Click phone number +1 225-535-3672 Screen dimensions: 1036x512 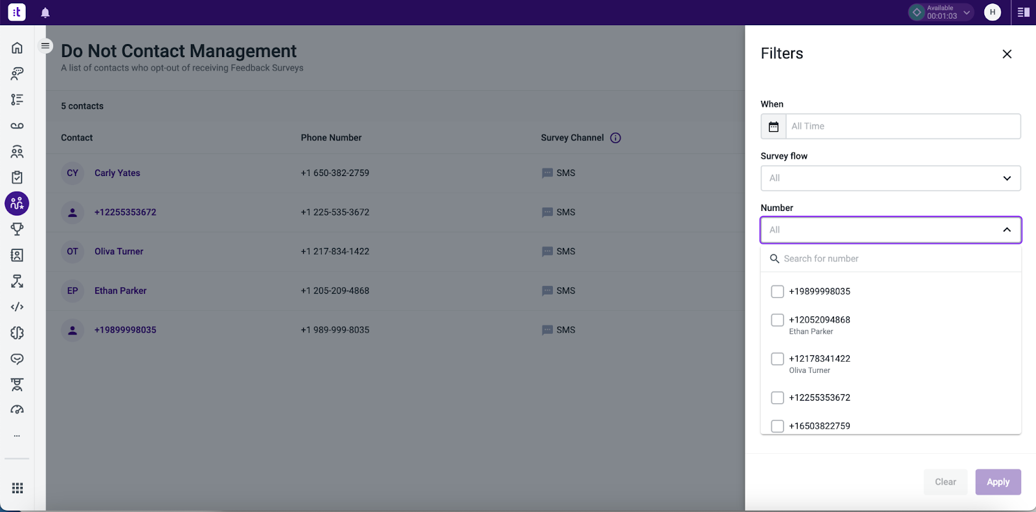point(335,212)
